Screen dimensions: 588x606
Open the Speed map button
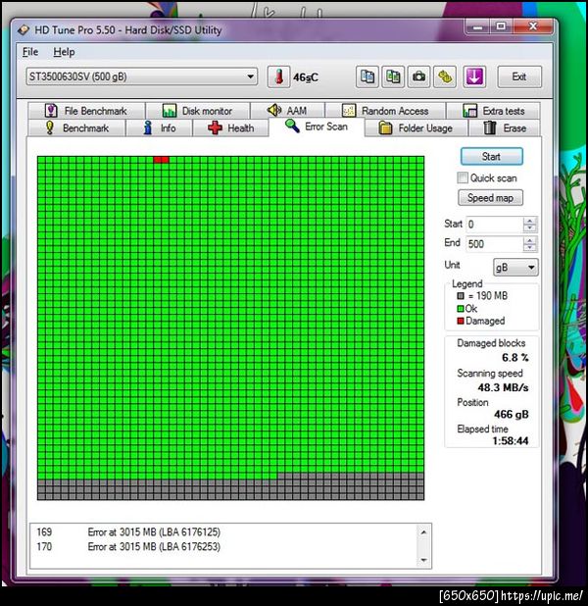pyautogui.click(x=490, y=198)
